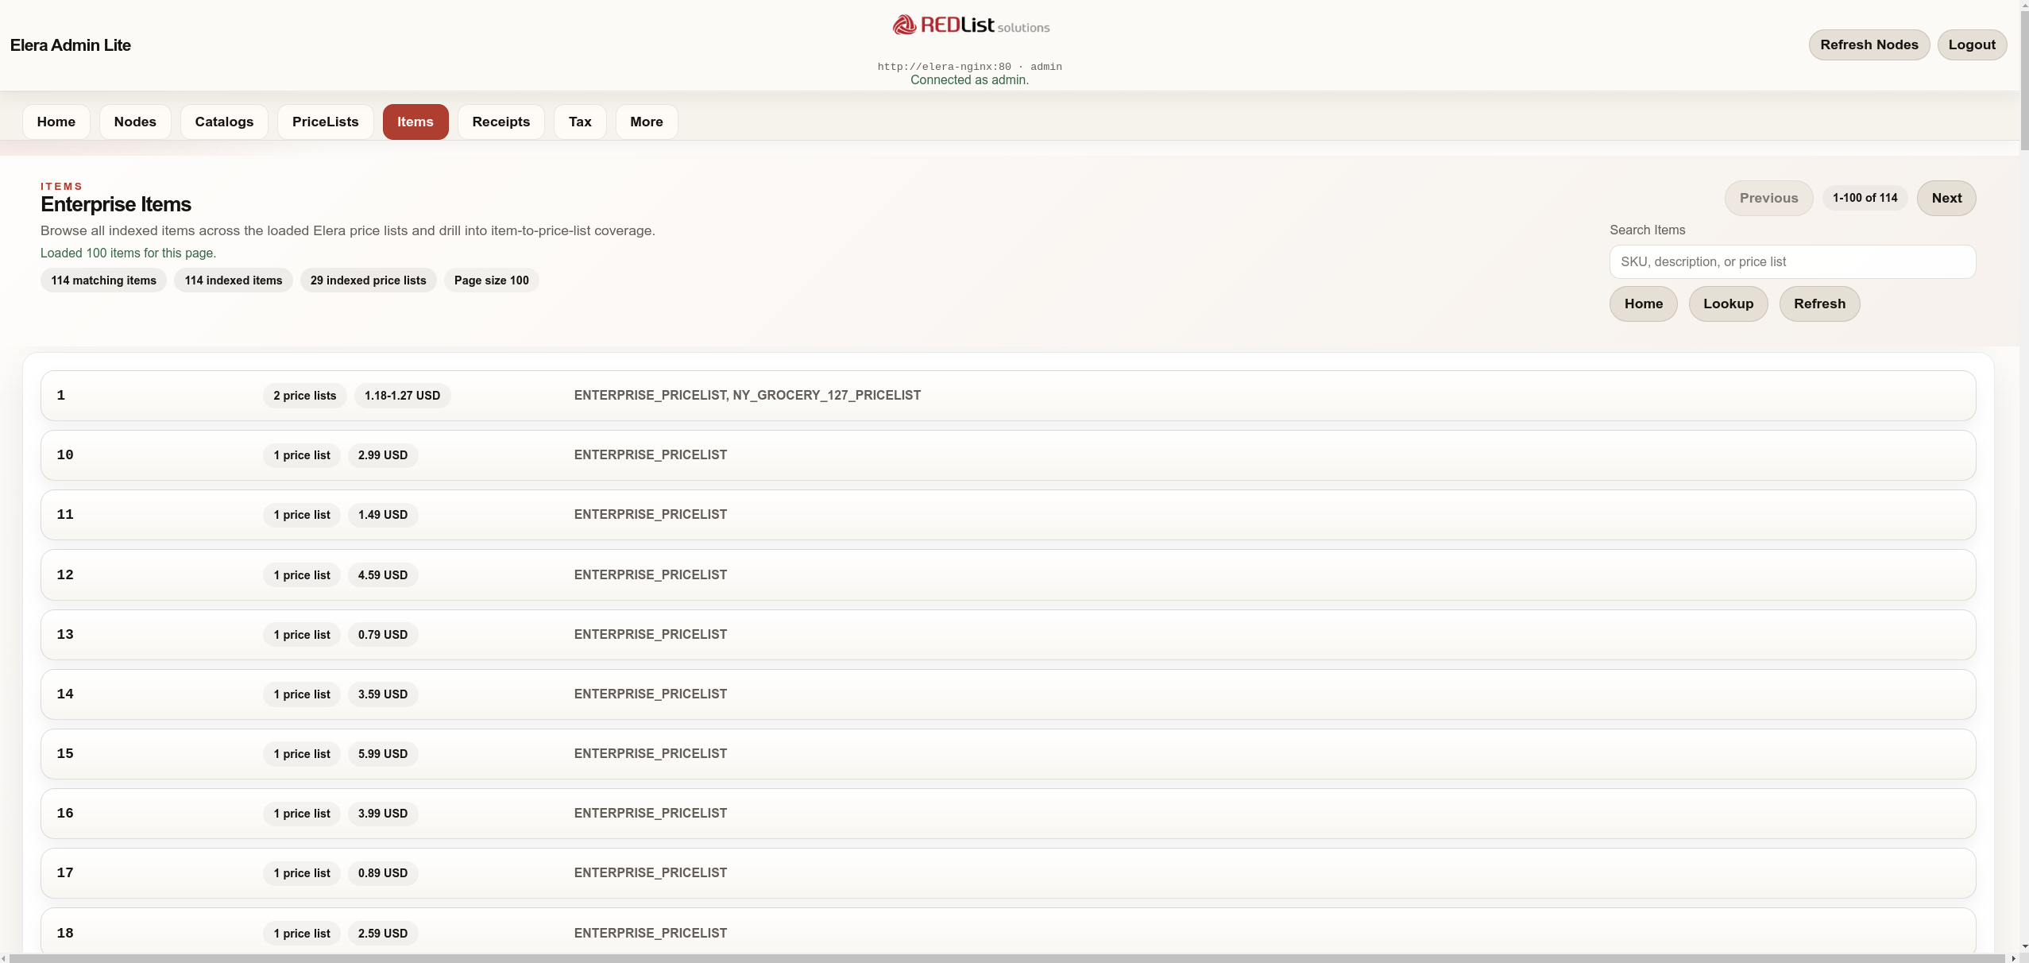The image size is (2029, 963).
Task: Click the Search Items input field
Action: click(1791, 261)
